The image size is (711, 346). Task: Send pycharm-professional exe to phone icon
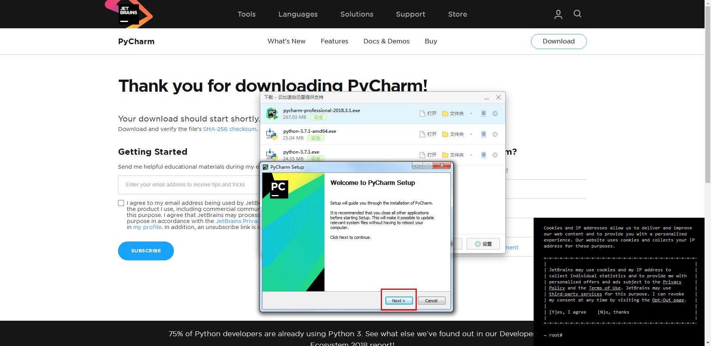pyautogui.click(x=483, y=114)
